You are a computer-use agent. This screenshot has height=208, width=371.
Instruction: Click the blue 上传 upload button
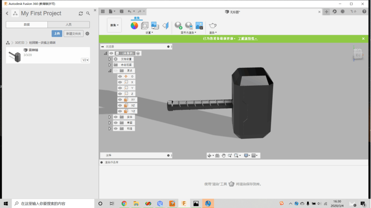tap(56, 33)
